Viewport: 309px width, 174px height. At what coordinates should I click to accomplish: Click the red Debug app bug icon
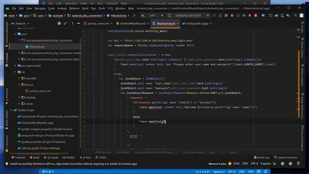(x=232, y=15)
